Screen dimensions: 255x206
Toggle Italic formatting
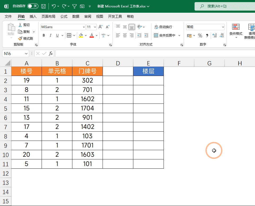point(51,35)
